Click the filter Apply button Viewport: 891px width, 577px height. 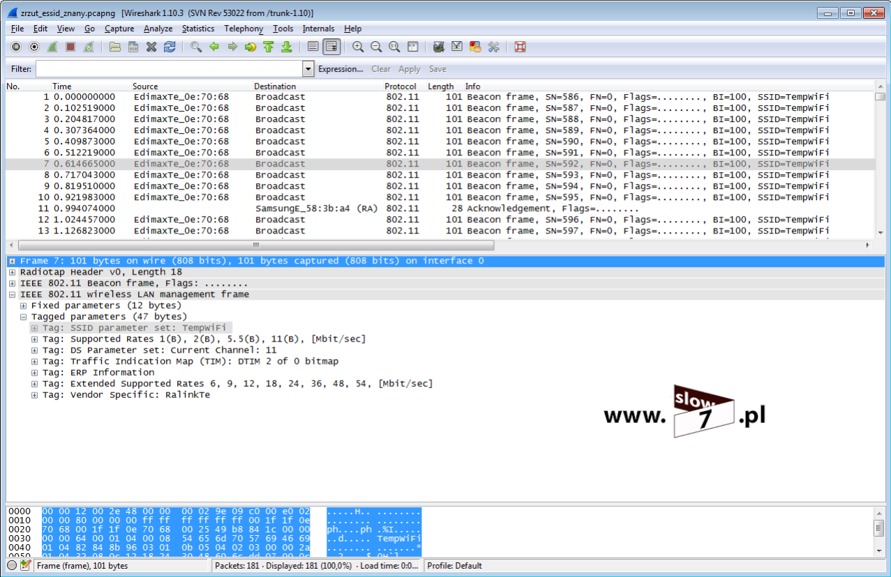(410, 69)
